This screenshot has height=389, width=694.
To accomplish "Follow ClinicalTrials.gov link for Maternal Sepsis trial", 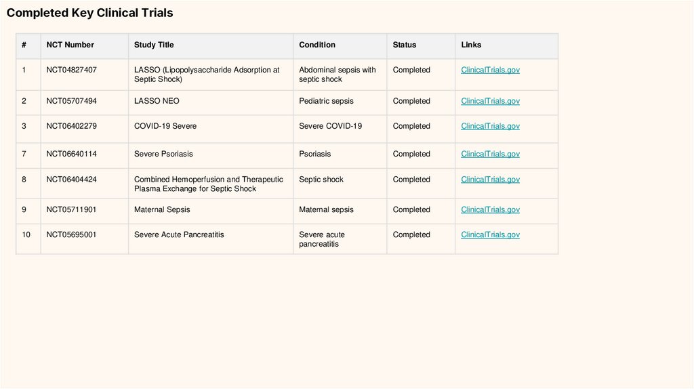I will coord(490,209).
